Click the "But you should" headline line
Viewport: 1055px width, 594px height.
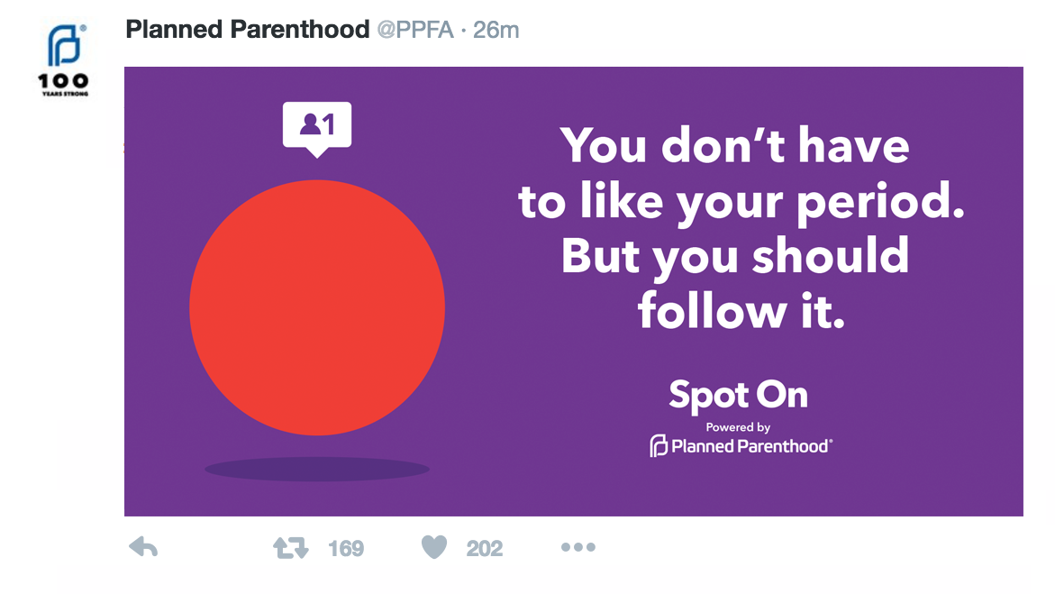point(734,257)
